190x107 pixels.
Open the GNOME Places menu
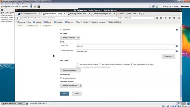coord(18,7)
